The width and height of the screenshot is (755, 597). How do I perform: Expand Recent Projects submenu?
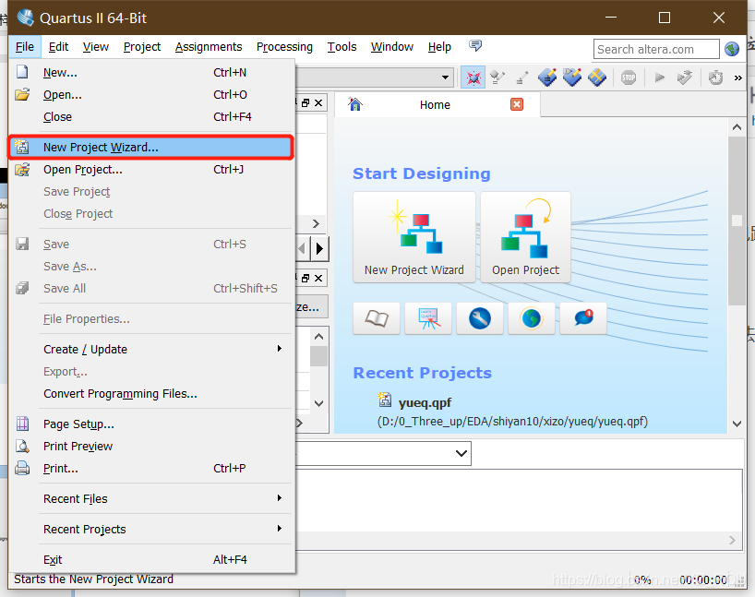(150, 529)
